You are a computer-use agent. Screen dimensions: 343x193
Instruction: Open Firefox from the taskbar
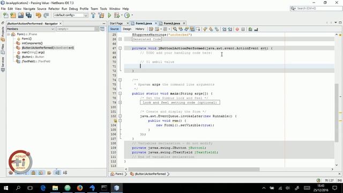80,188
